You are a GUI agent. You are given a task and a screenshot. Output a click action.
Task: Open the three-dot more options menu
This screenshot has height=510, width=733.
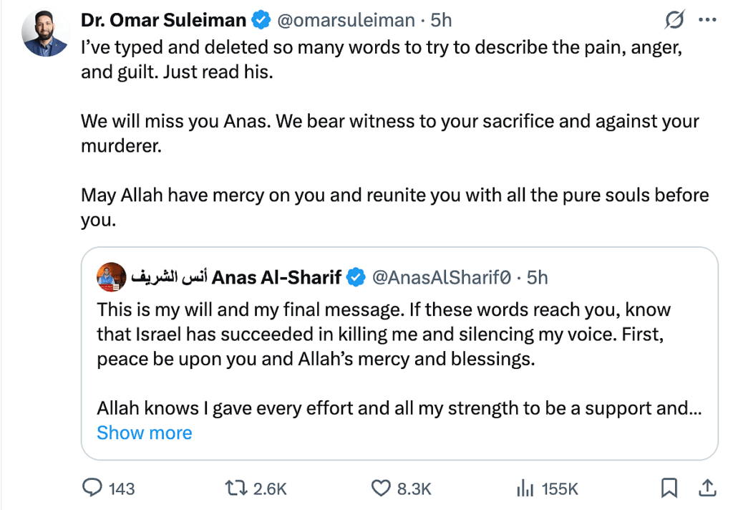(707, 21)
